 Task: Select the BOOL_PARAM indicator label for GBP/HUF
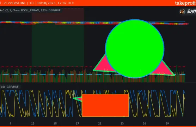(30, 10)
